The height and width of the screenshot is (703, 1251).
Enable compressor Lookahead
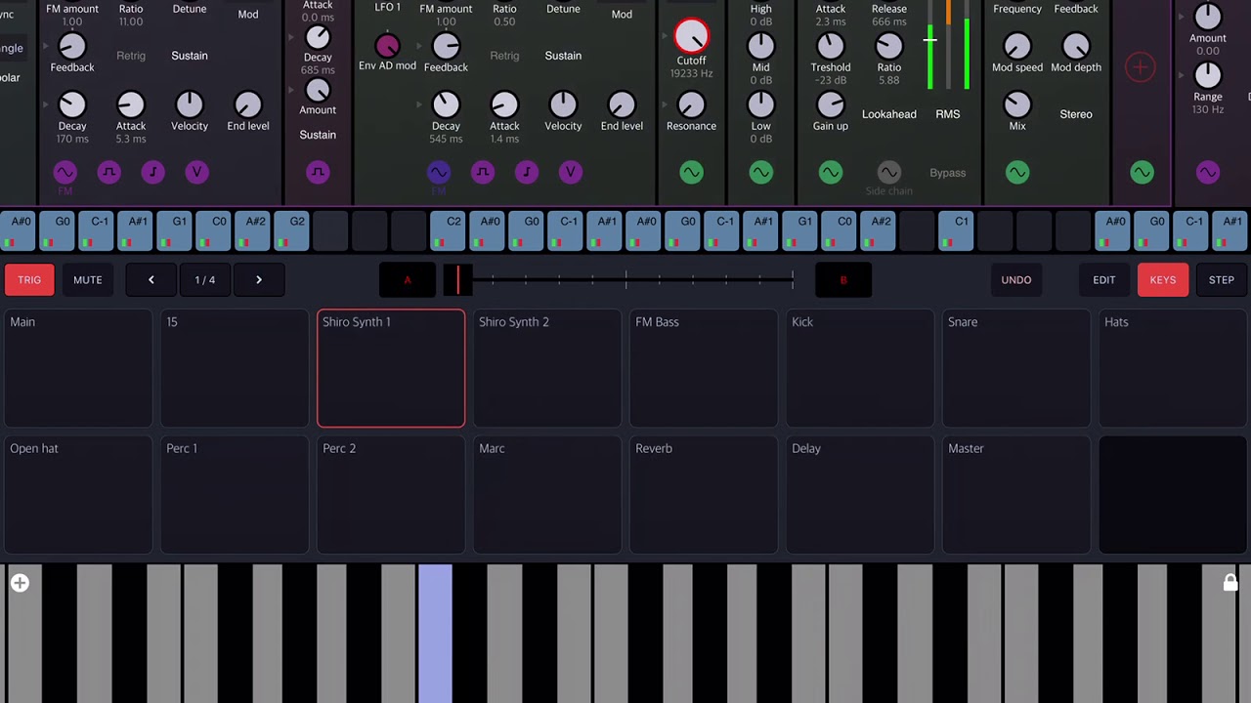coord(889,114)
